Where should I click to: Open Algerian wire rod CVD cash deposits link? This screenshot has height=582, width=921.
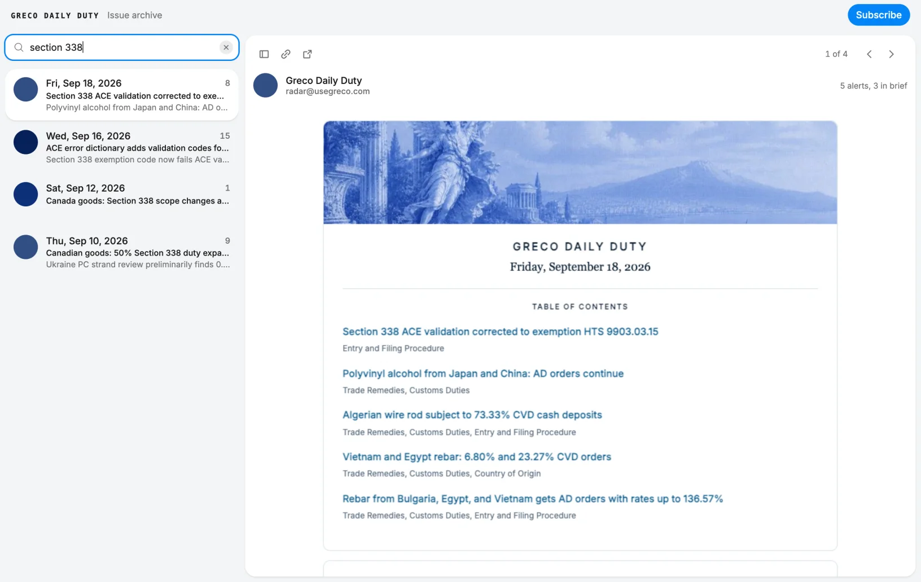tap(472, 415)
